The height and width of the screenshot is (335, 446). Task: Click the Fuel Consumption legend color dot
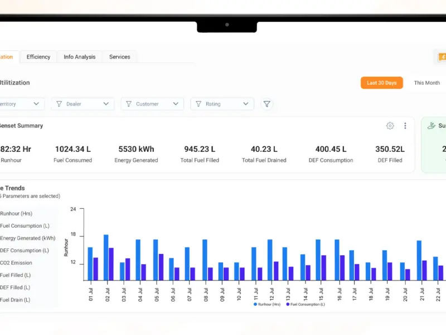pos(288,304)
